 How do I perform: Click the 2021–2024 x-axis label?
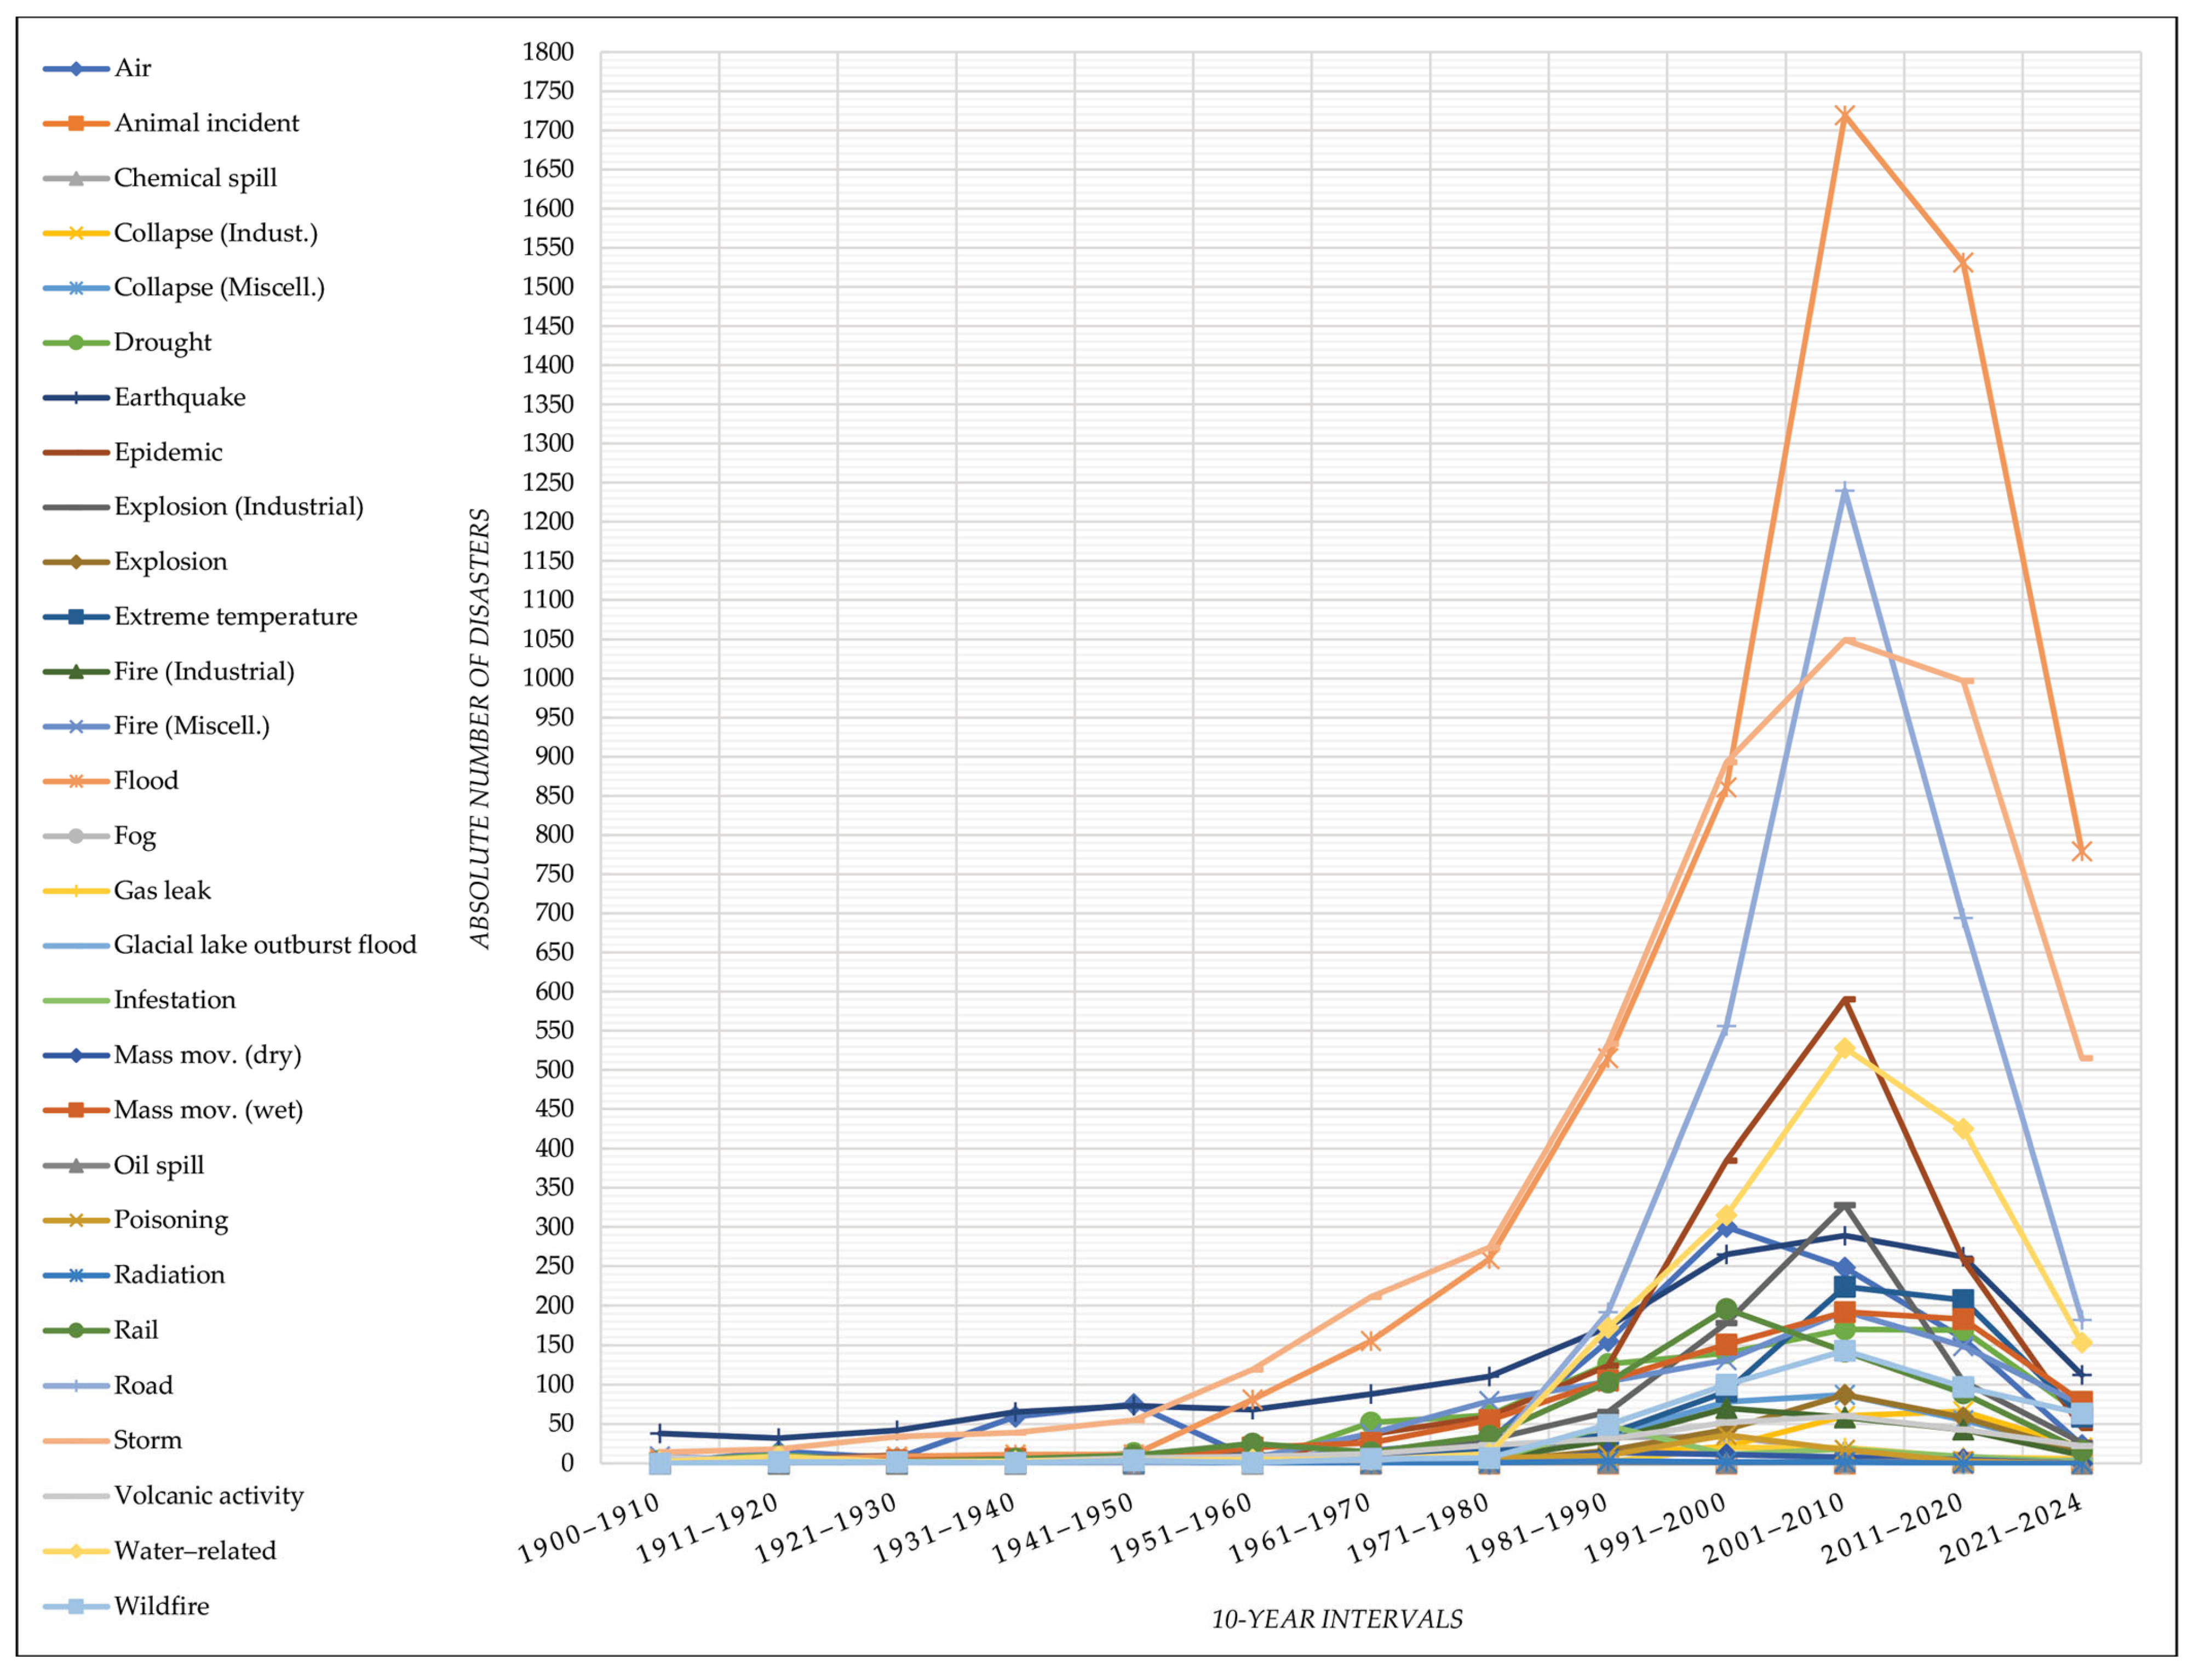[2013, 1530]
